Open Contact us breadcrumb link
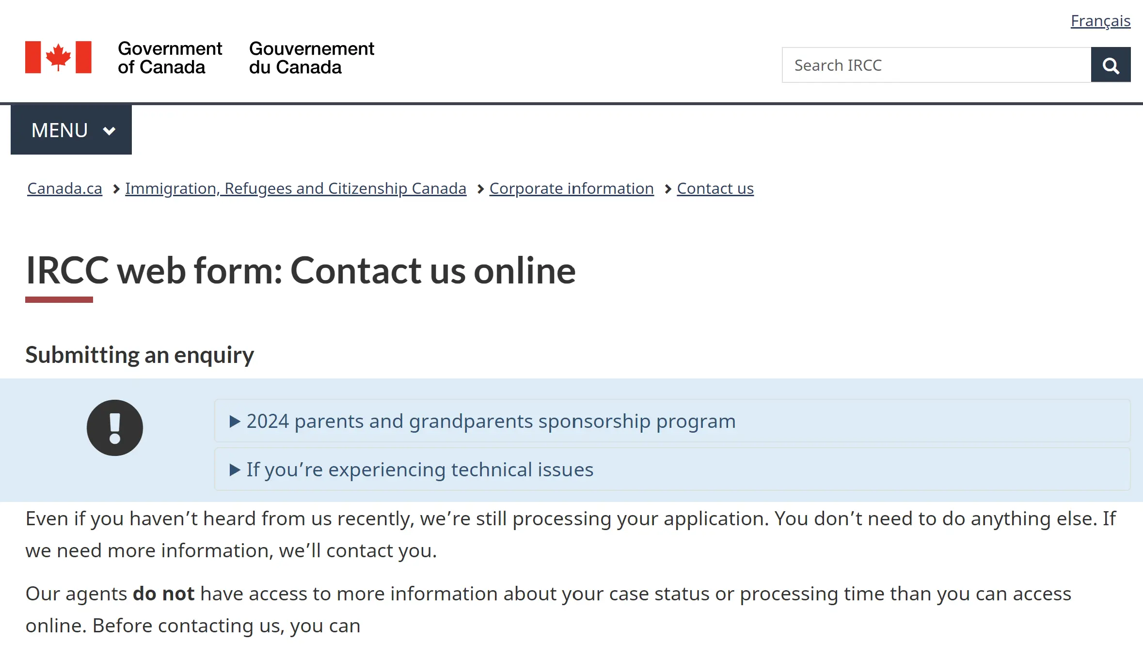1143x658 pixels. pyautogui.click(x=715, y=188)
